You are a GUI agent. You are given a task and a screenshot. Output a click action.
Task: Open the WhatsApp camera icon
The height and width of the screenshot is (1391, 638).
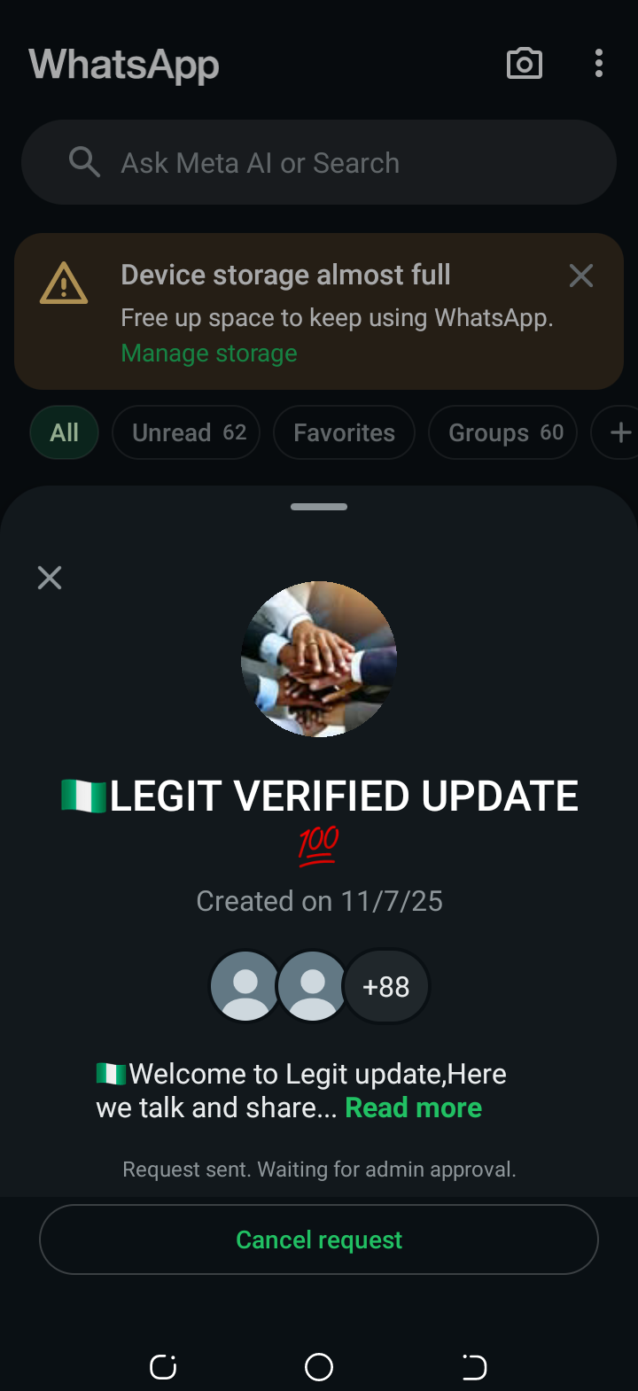524,64
